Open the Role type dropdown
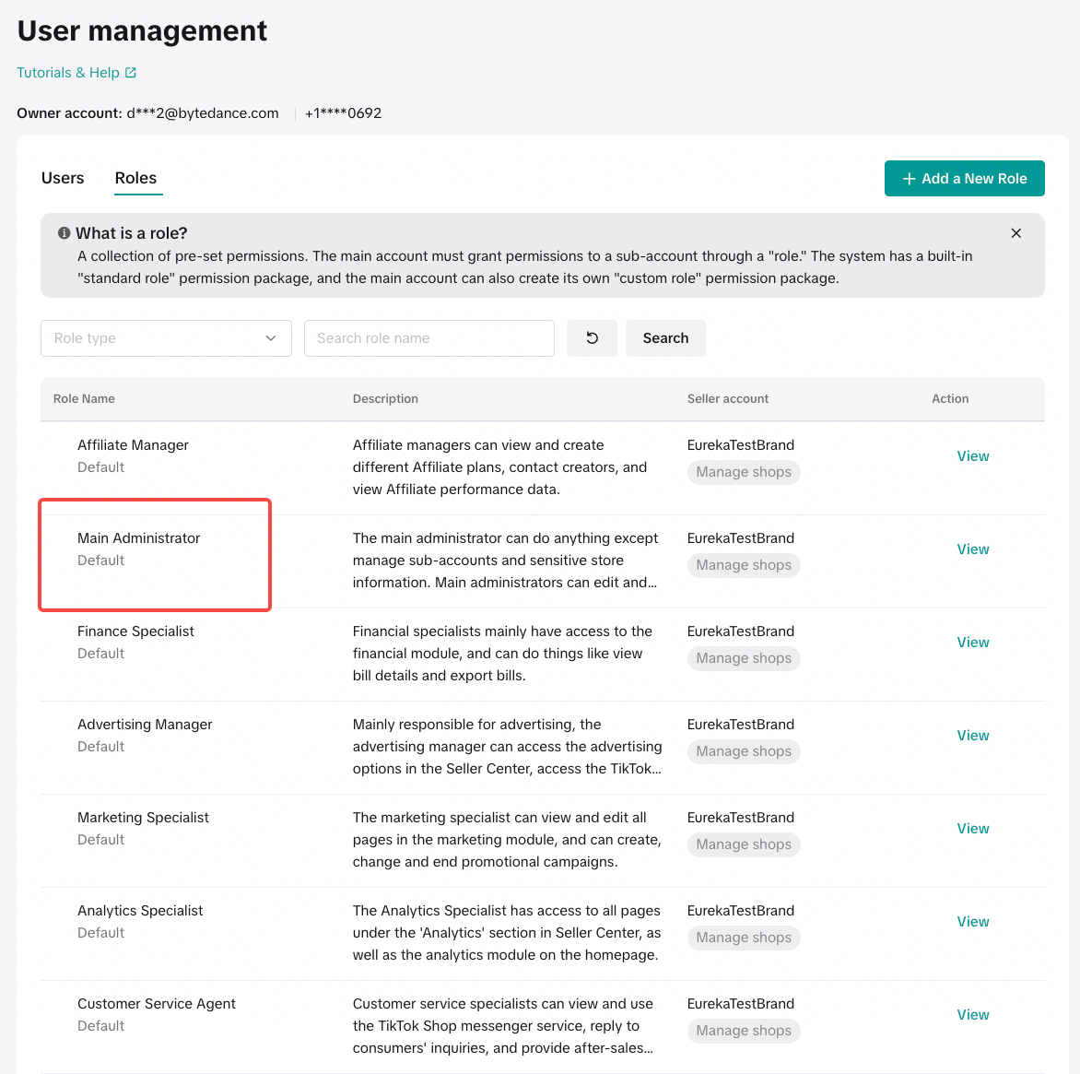Screen dimensions: 1080x1074 (166, 338)
